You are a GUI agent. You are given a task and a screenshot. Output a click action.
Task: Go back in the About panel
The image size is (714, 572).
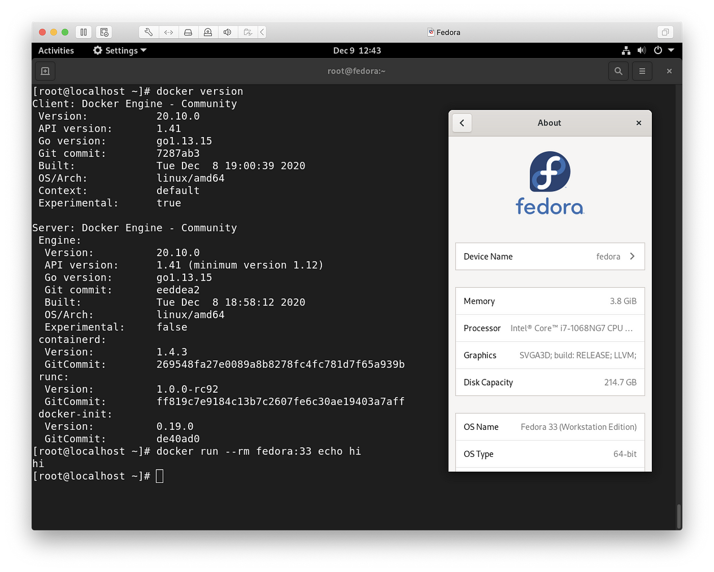[462, 123]
